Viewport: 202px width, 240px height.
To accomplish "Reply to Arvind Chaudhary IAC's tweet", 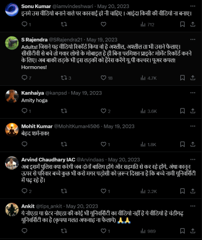I will pos(26,191).
